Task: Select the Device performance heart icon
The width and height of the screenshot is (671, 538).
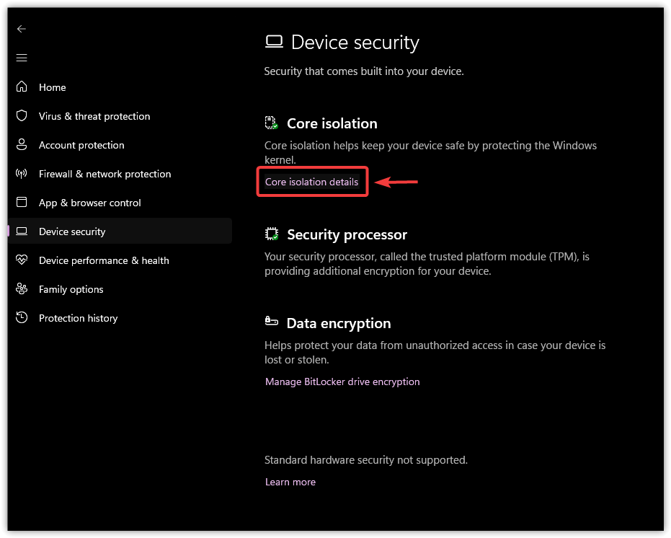Action: 22,260
